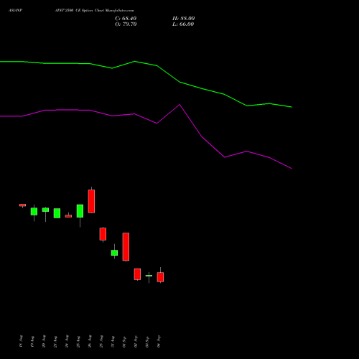Select the 04 Sep date label
Image resolution: width=359 pixels, height=359 pixels.
pos(159,341)
